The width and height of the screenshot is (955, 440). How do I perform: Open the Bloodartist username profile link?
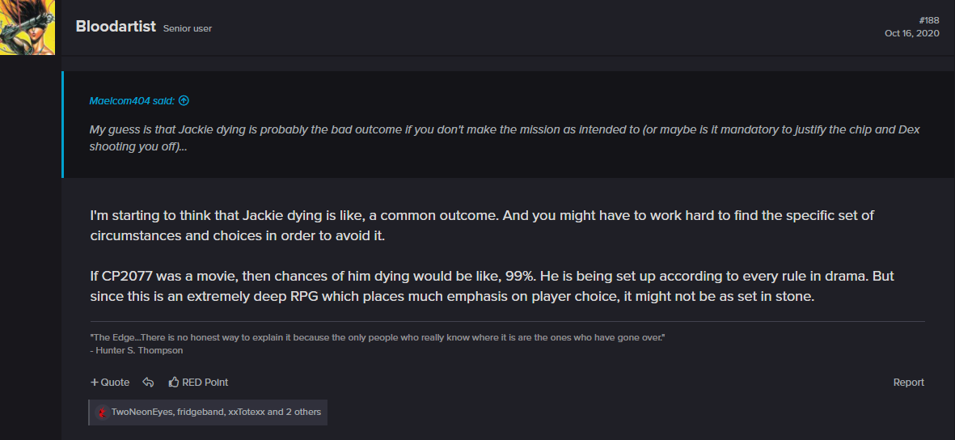(x=116, y=26)
